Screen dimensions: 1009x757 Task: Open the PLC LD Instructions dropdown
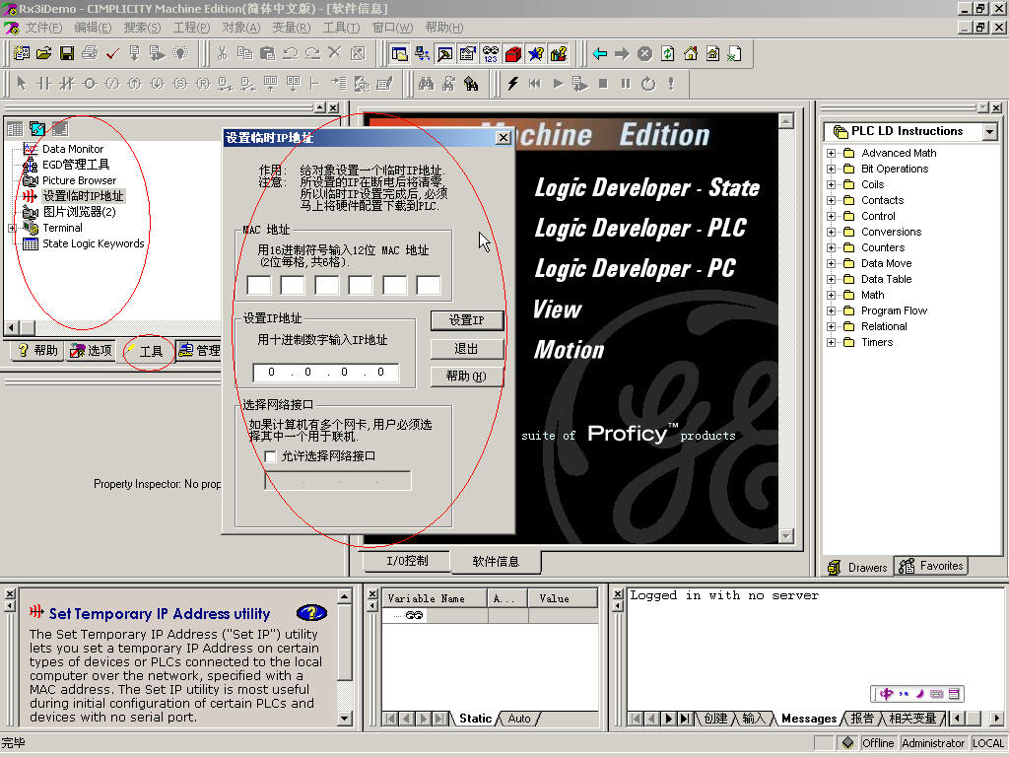click(989, 131)
